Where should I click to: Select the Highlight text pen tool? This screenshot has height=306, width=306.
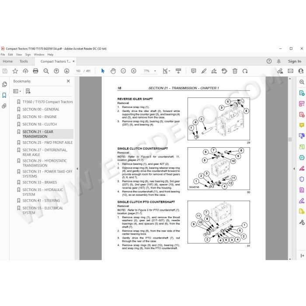pos(204,71)
